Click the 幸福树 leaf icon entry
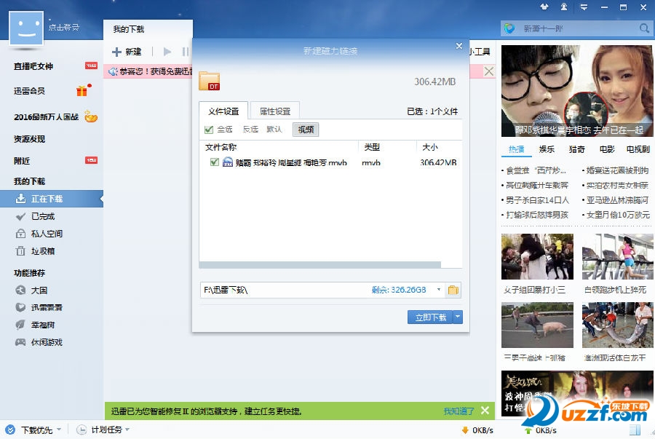The width and height of the screenshot is (655, 439). point(35,325)
